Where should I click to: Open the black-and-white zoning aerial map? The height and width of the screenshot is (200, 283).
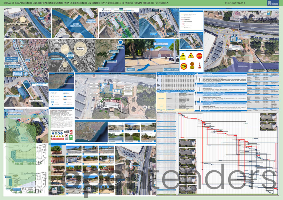(x=72, y=55)
